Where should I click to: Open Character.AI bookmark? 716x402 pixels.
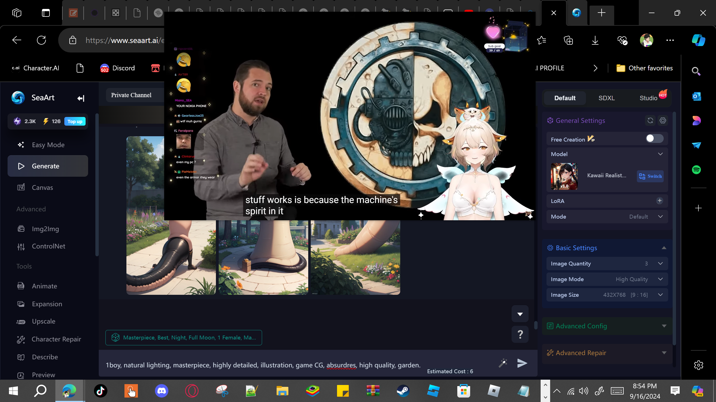click(35, 68)
